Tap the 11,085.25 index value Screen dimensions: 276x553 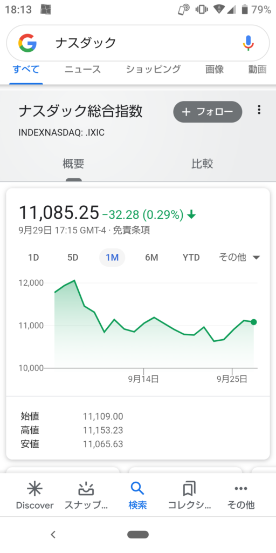coord(59,213)
